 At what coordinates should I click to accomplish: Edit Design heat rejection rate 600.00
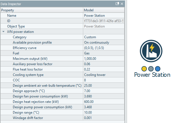coord(104,102)
